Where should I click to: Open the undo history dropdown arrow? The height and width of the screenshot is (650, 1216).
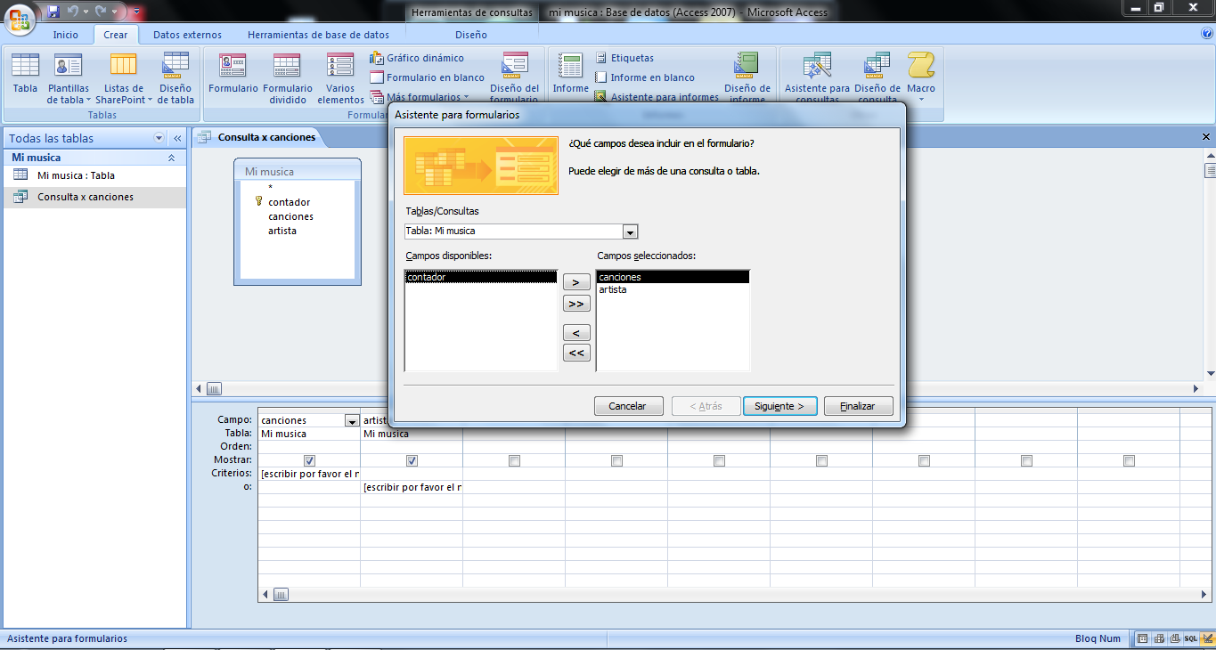tap(85, 12)
